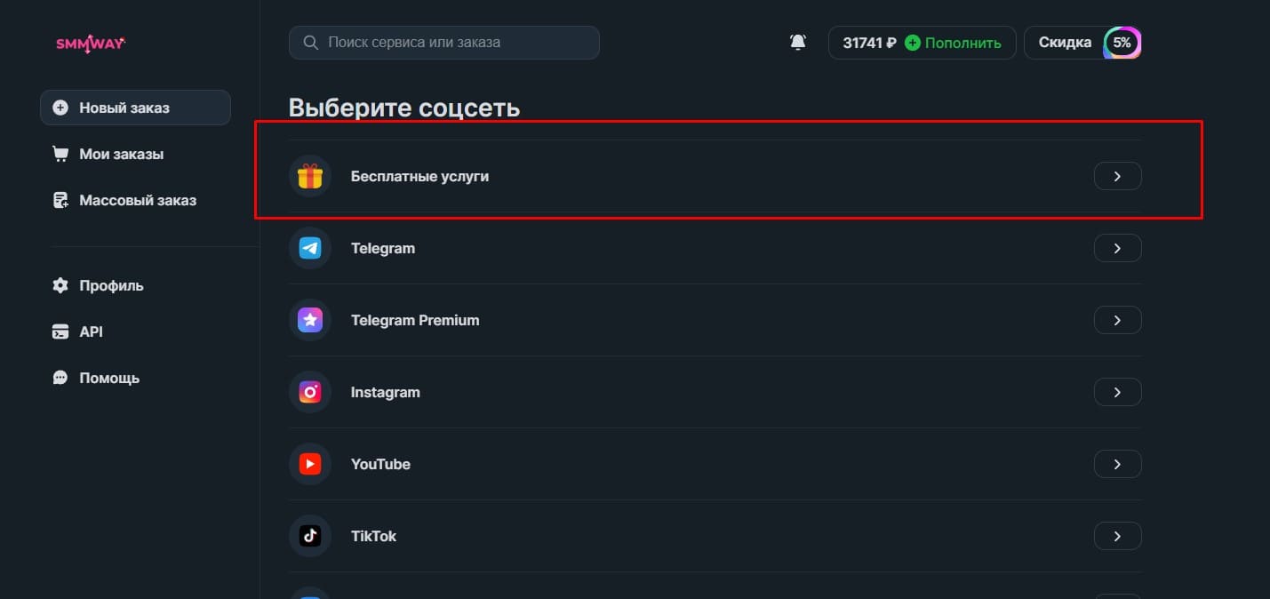
Task: Click the 5% discount ring badge
Action: coord(1122,43)
